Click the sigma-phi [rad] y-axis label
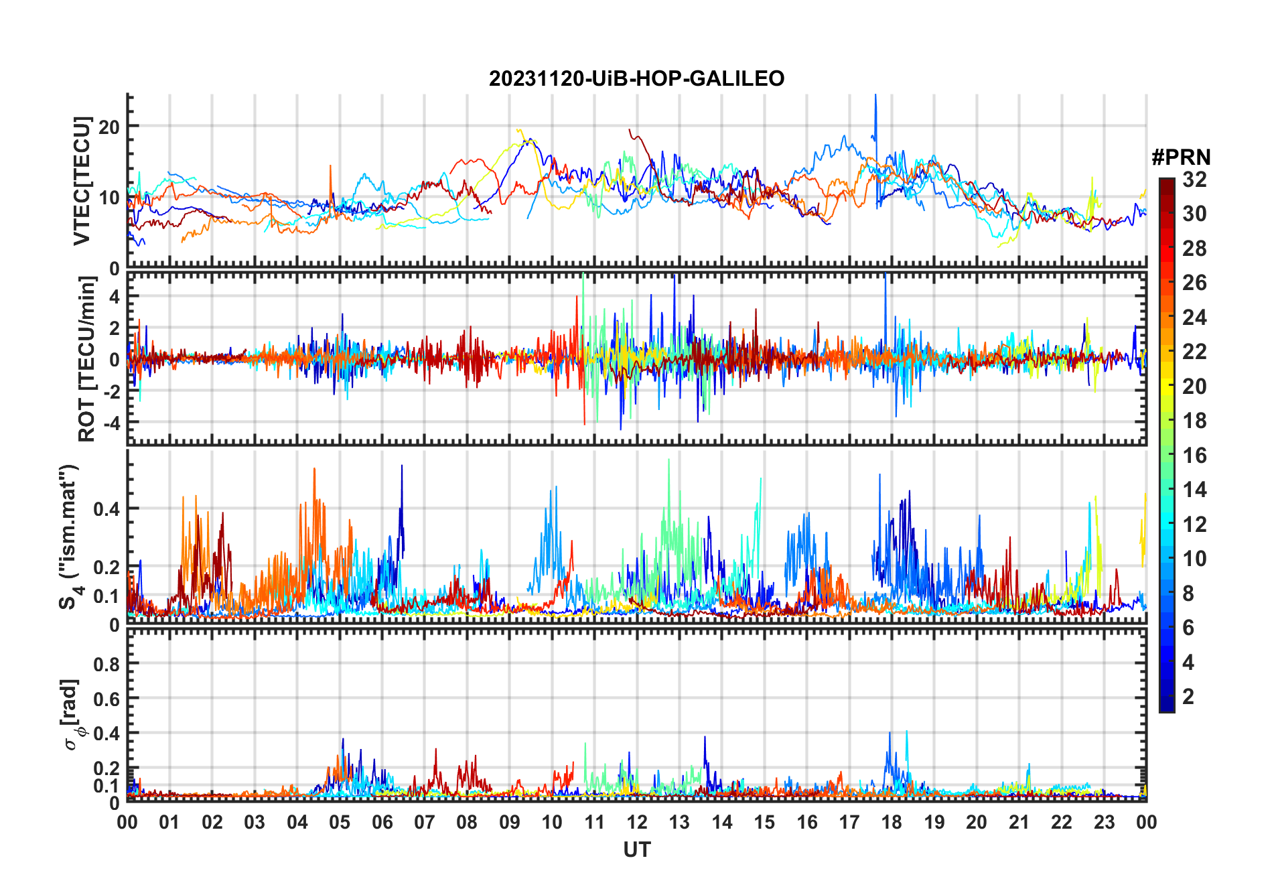The width and height of the screenshot is (1274, 891). [x=72, y=714]
